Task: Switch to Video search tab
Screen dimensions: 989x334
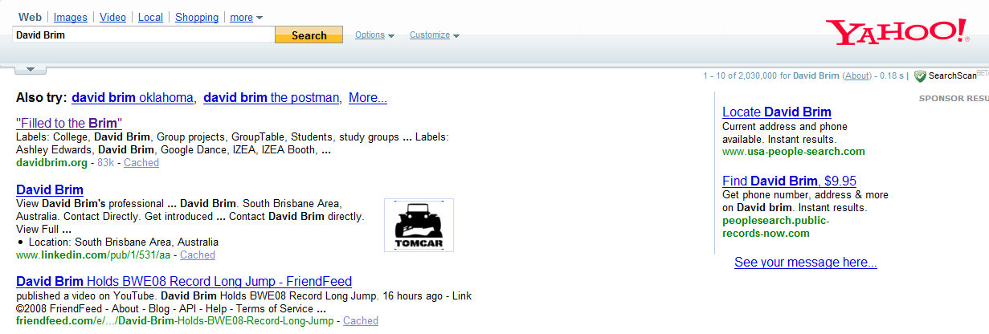Action: click(112, 17)
